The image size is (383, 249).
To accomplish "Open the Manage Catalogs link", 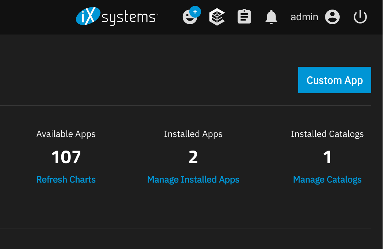I will pos(327,180).
